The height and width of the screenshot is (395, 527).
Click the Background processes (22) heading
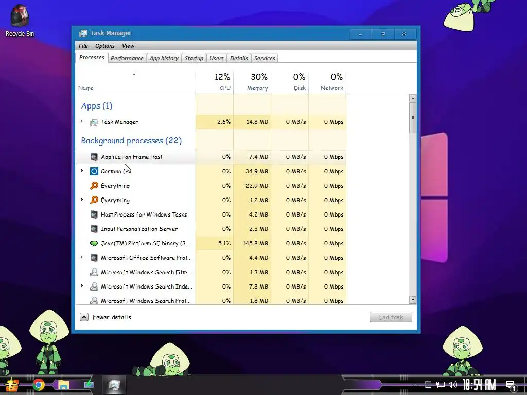(x=131, y=140)
